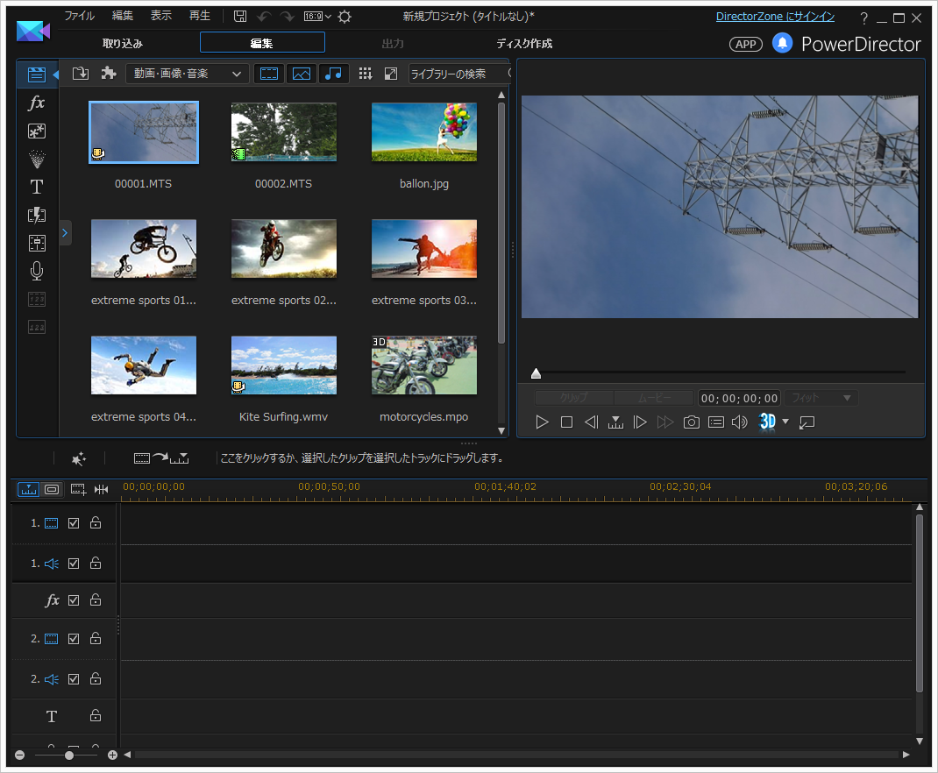Open the 3D display mode dropdown arrow
Screen dimensions: 938x773
[785, 422]
